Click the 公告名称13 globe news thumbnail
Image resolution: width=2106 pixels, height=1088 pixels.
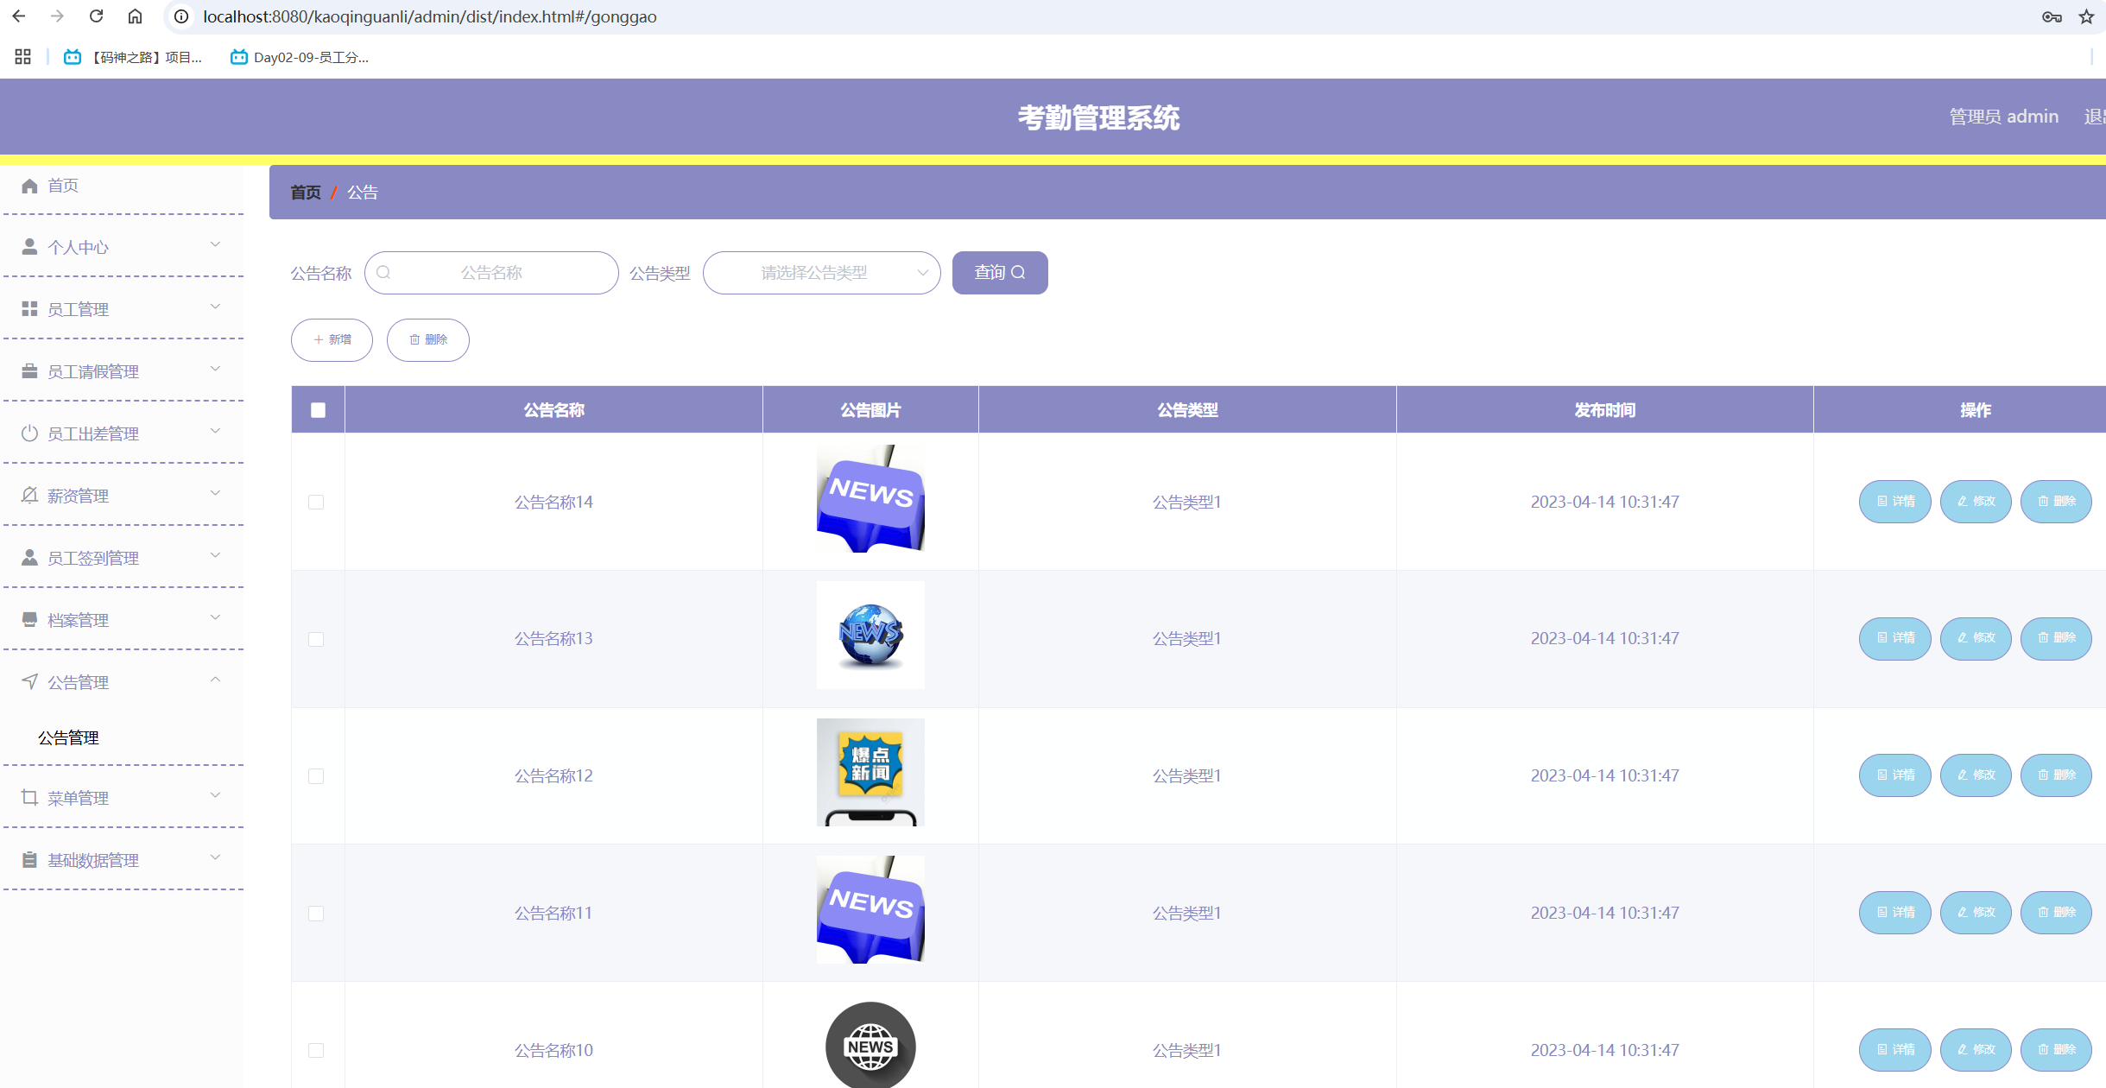pyautogui.click(x=870, y=636)
